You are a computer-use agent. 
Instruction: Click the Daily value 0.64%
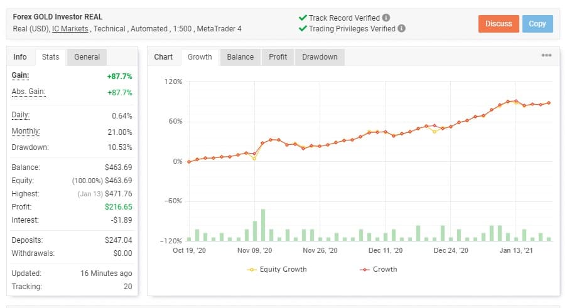122,116
